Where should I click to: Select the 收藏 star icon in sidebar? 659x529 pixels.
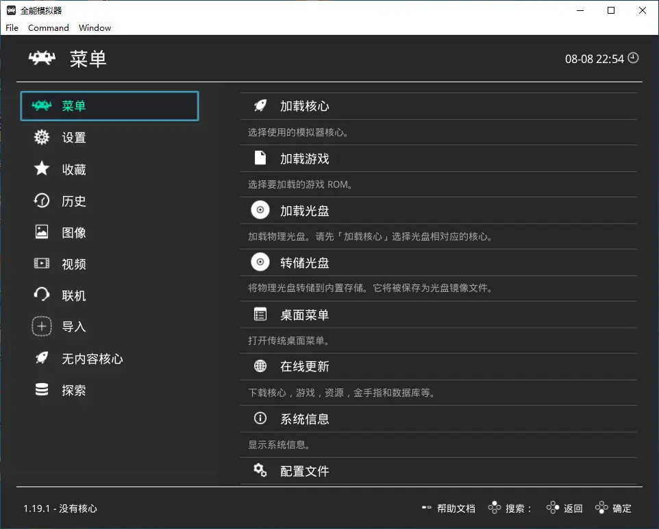click(x=42, y=169)
